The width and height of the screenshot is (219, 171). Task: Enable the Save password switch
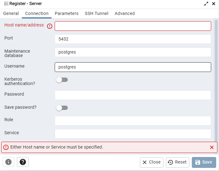click(62, 108)
